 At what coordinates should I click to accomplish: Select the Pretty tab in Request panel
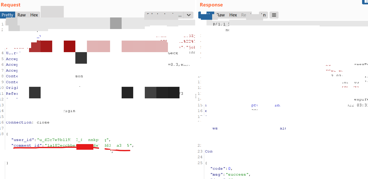click(7, 15)
